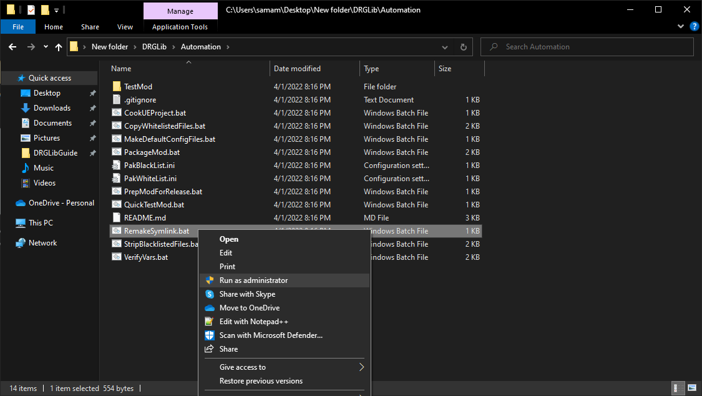Image resolution: width=702 pixels, height=396 pixels.
Task: Open the Application Tools tab
Action: [x=180, y=27]
